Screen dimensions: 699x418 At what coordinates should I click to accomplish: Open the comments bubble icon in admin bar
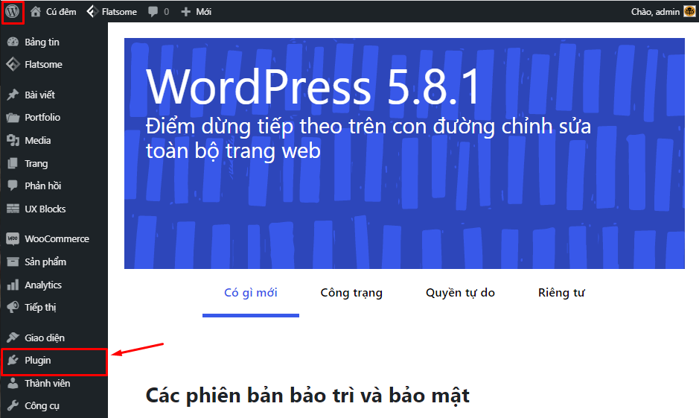point(153,12)
